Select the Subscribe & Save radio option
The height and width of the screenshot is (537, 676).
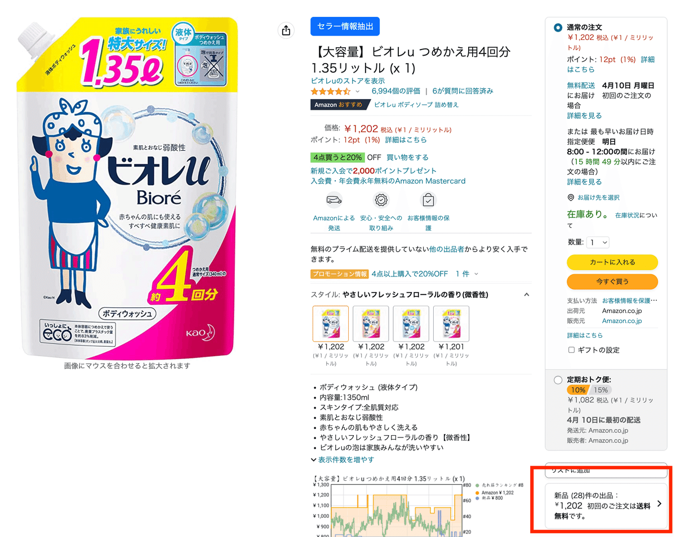click(x=558, y=380)
